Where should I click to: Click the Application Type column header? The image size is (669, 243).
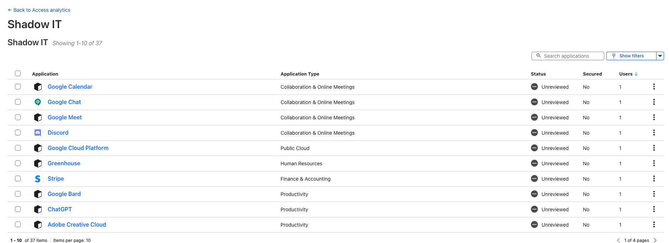pos(300,74)
